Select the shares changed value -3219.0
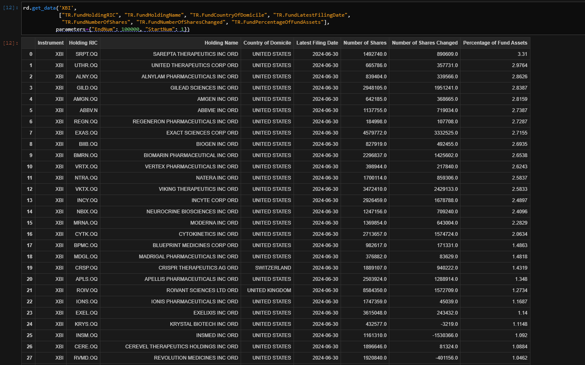This screenshot has height=365, width=585. [449, 324]
